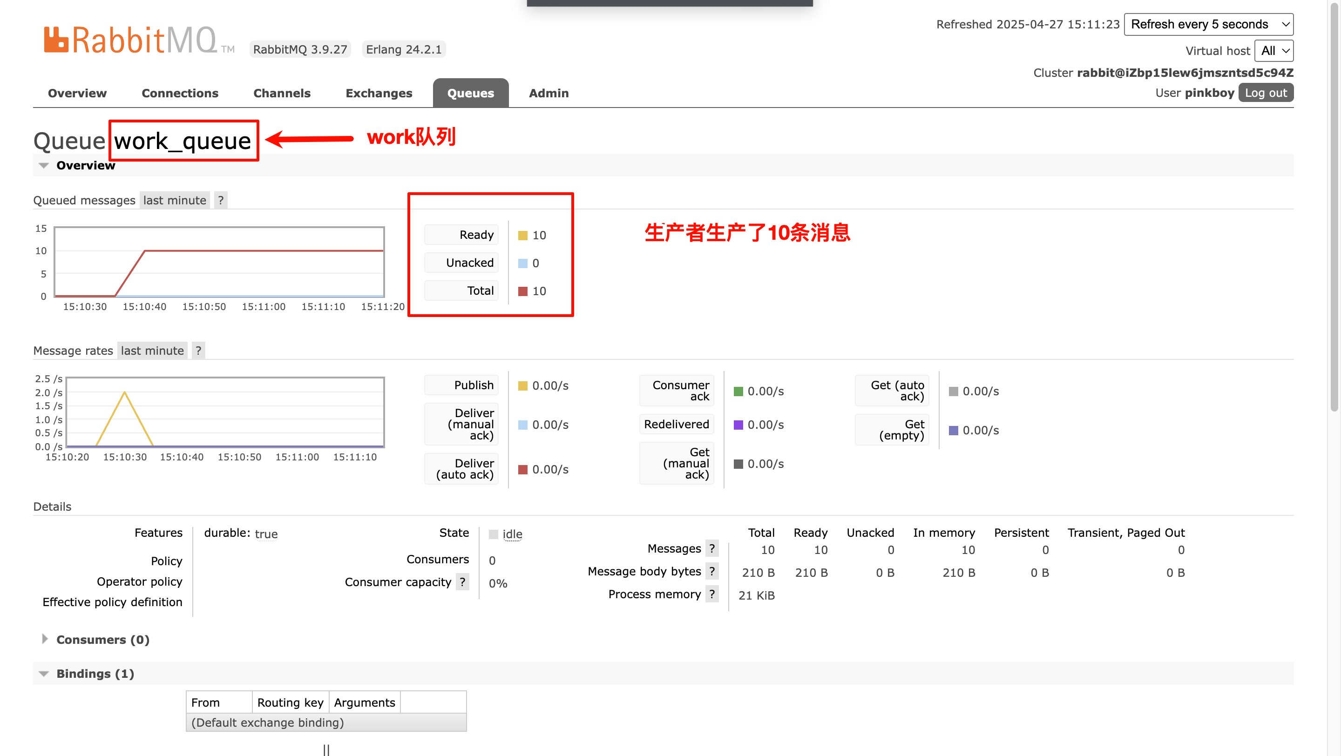
Task: Open help for Consumer capacity
Action: 462,582
